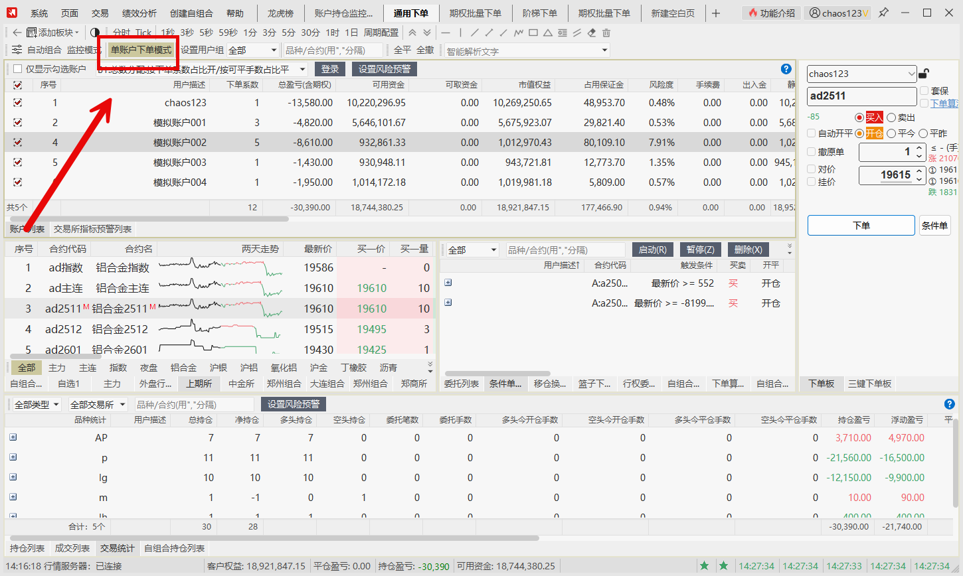Click the 下单 place order button

click(x=861, y=226)
